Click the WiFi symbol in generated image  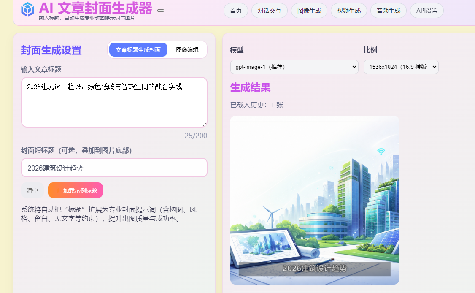(381, 151)
